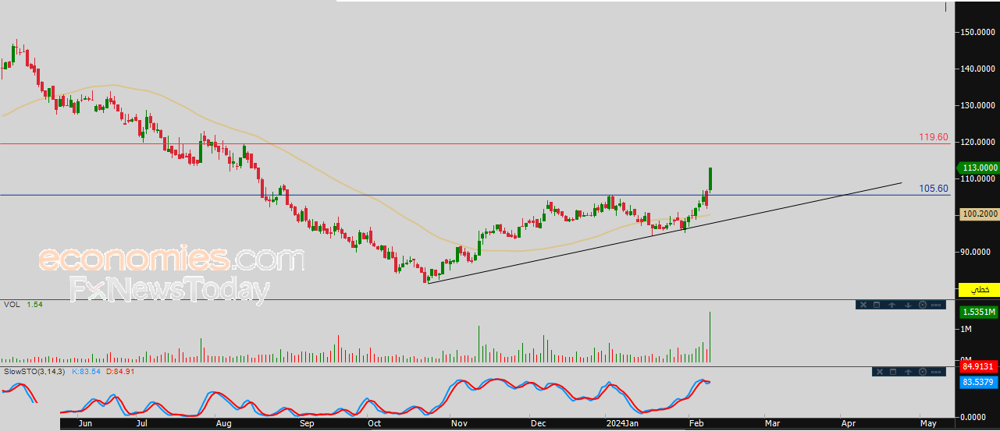Screen dimensions: 1000x431
Task: Click the Apr label on time axis
Action: 849,424
